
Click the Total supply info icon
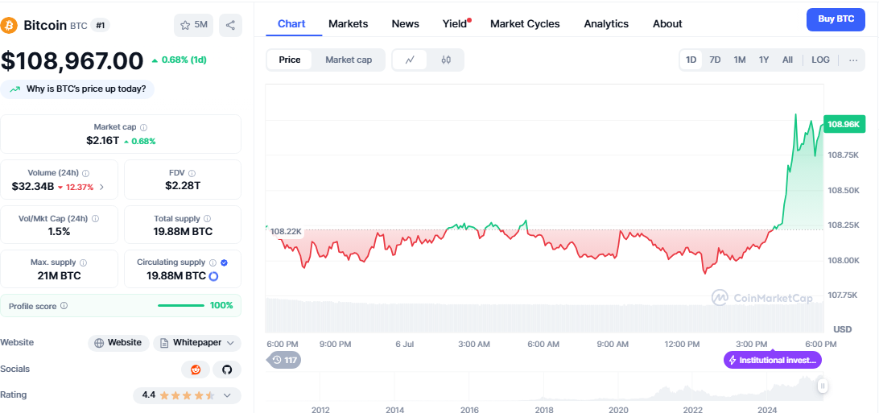207,218
